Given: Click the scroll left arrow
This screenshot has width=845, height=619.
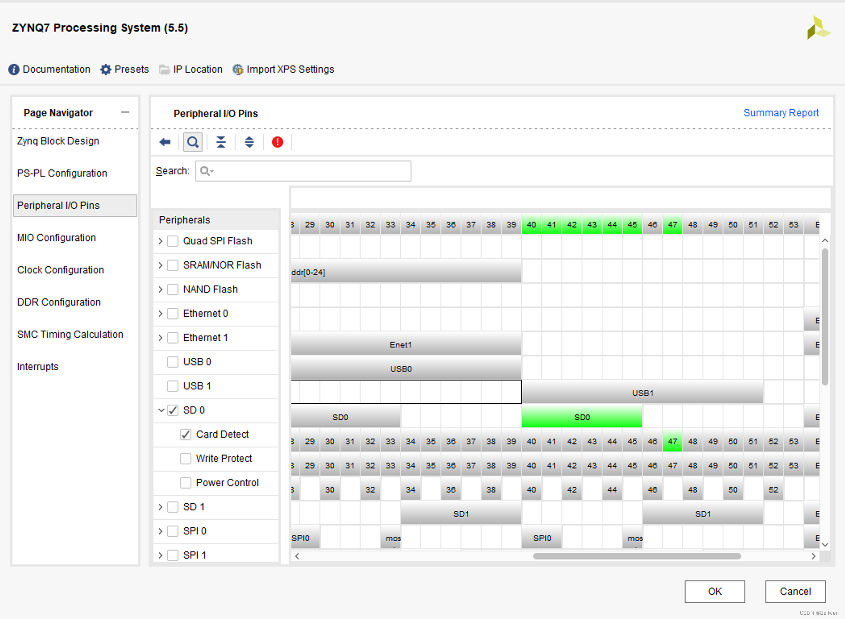Looking at the screenshot, I should point(297,556).
